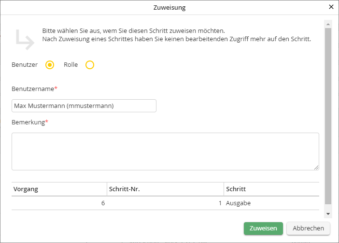The height and width of the screenshot is (243, 339).
Task: Focus the Bemerkung text area
Action: point(165,151)
